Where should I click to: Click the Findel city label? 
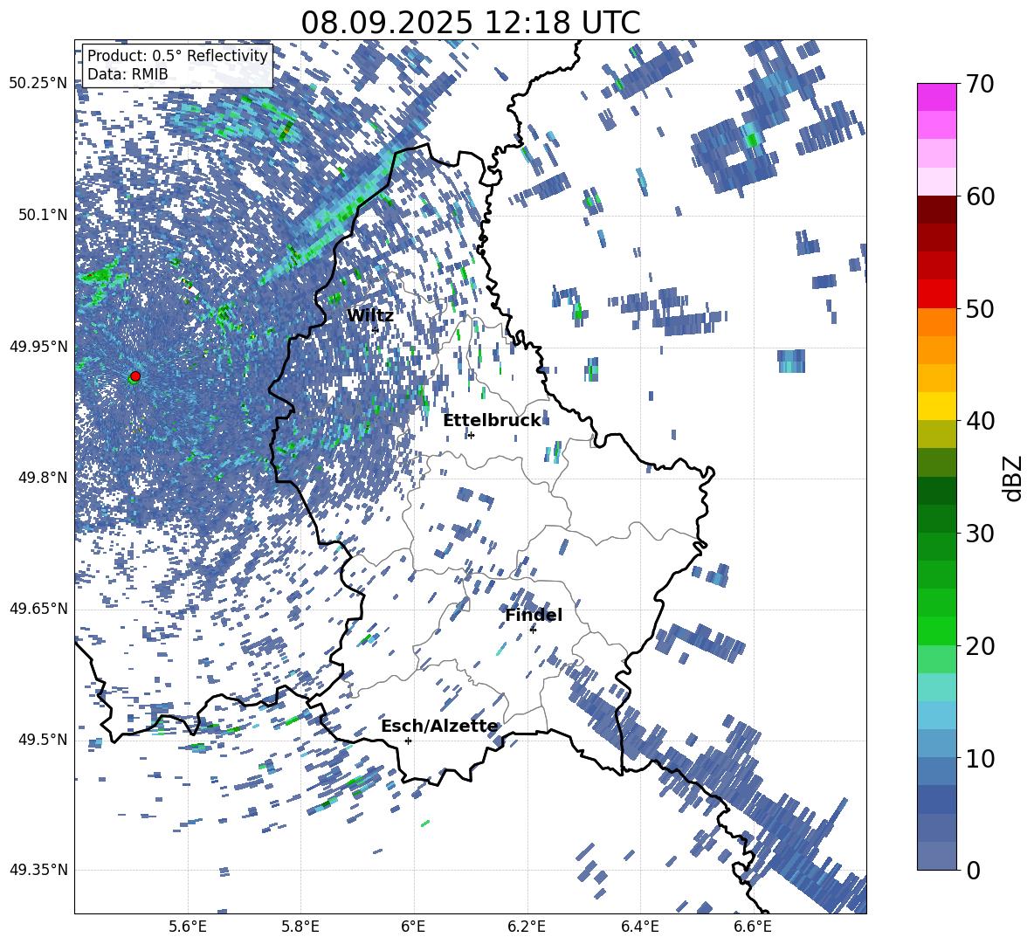coord(534,615)
